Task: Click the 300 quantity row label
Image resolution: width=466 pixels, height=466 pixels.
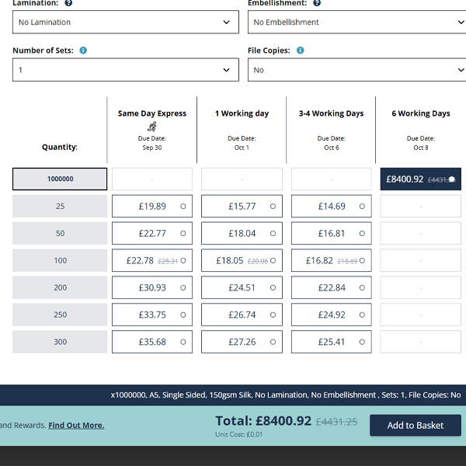Action: point(60,342)
